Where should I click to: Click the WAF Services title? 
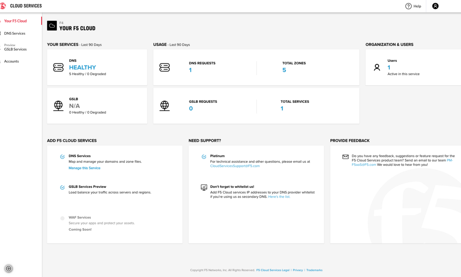tap(80, 217)
